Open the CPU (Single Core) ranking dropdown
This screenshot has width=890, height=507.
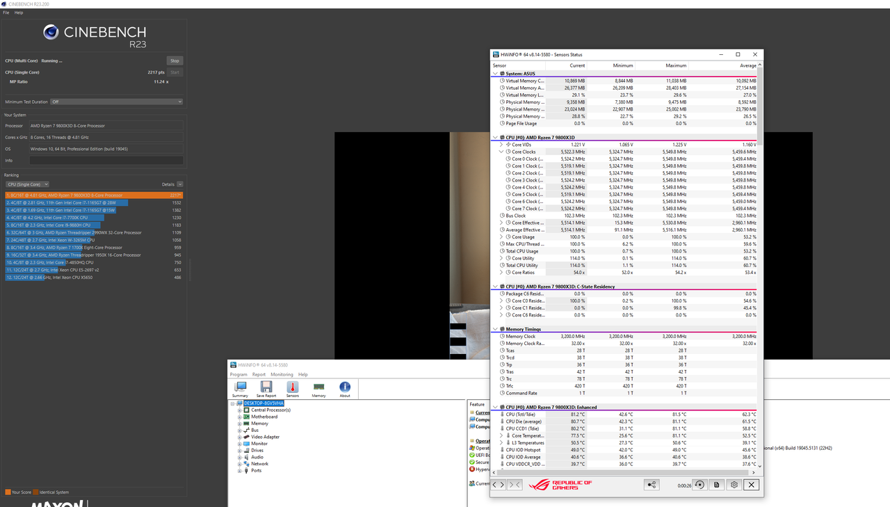click(27, 184)
